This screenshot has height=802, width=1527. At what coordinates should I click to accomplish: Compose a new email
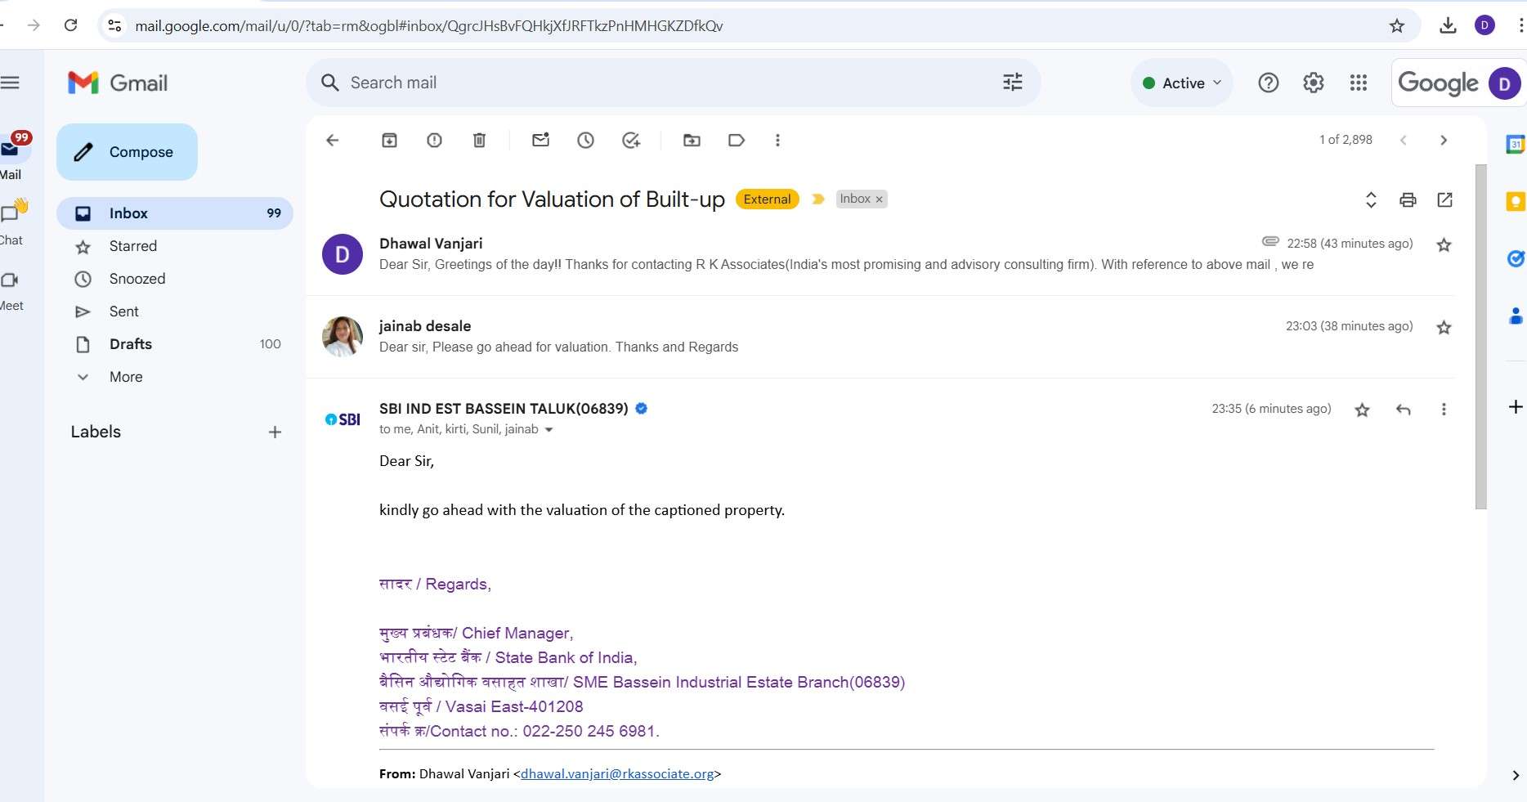tap(127, 152)
